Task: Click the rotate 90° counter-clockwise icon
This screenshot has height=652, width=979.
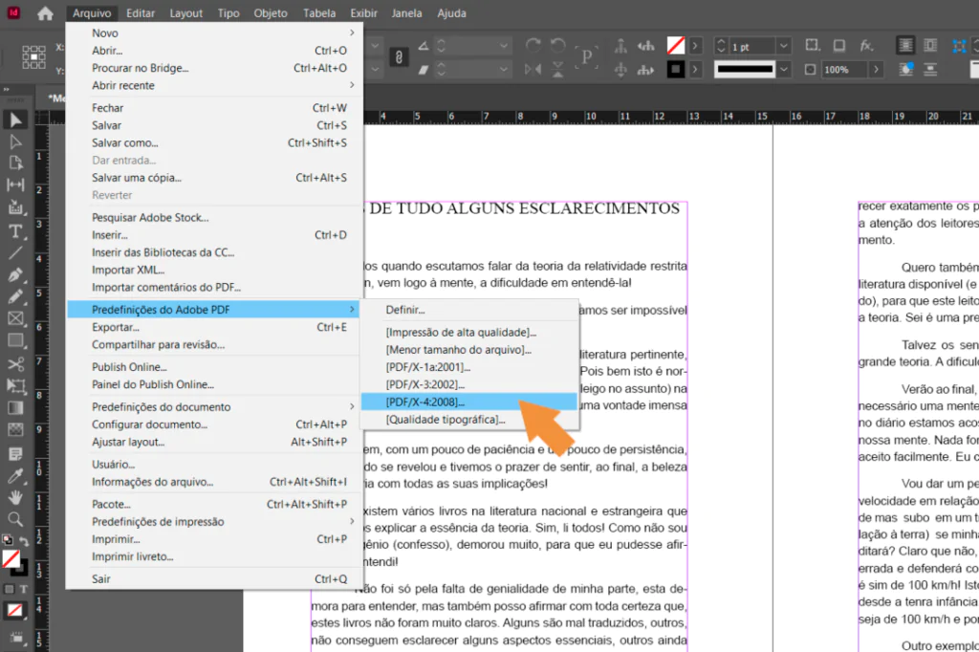Action: point(557,45)
